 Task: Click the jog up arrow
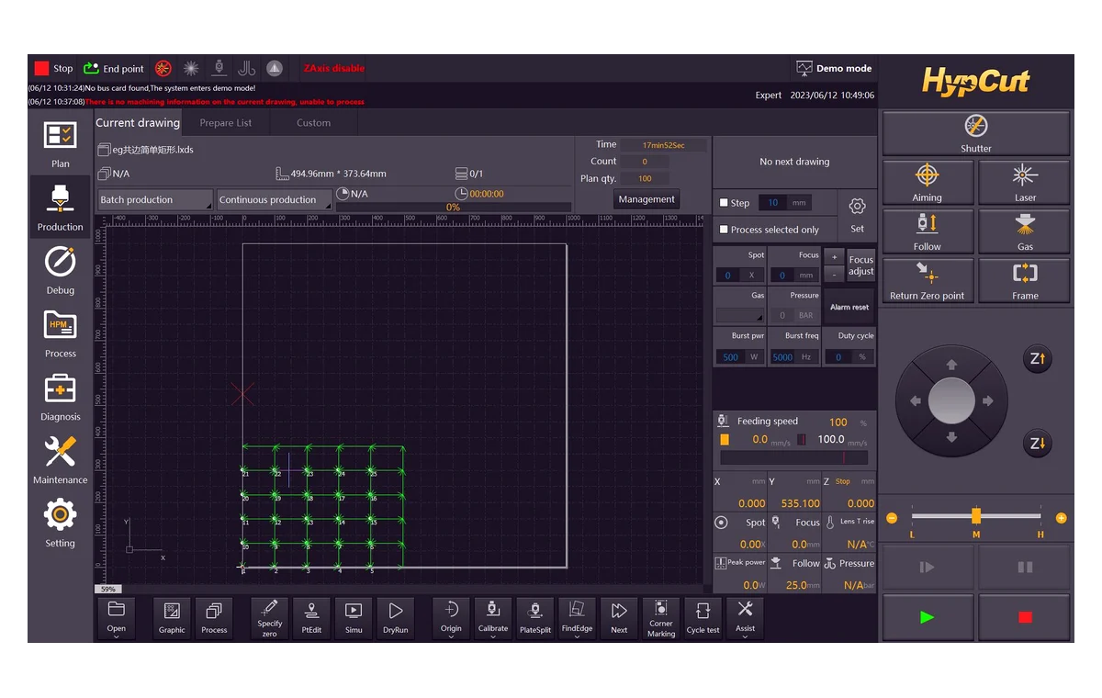coord(951,365)
